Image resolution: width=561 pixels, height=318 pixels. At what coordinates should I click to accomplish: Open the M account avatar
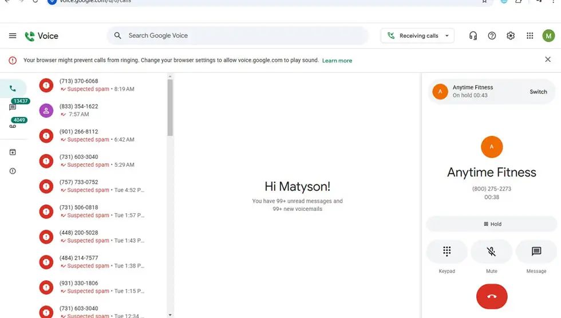coord(548,36)
